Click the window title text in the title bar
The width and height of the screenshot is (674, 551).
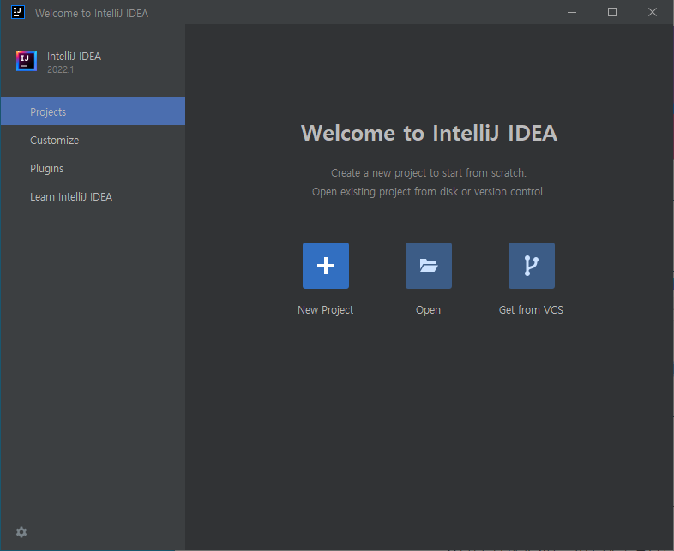coord(92,14)
